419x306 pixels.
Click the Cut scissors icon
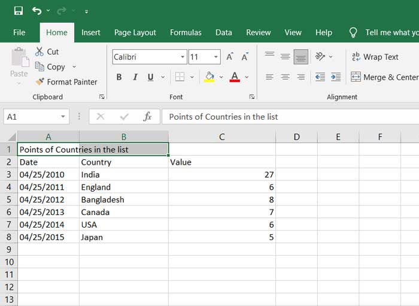pyautogui.click(x=40, y=51)
